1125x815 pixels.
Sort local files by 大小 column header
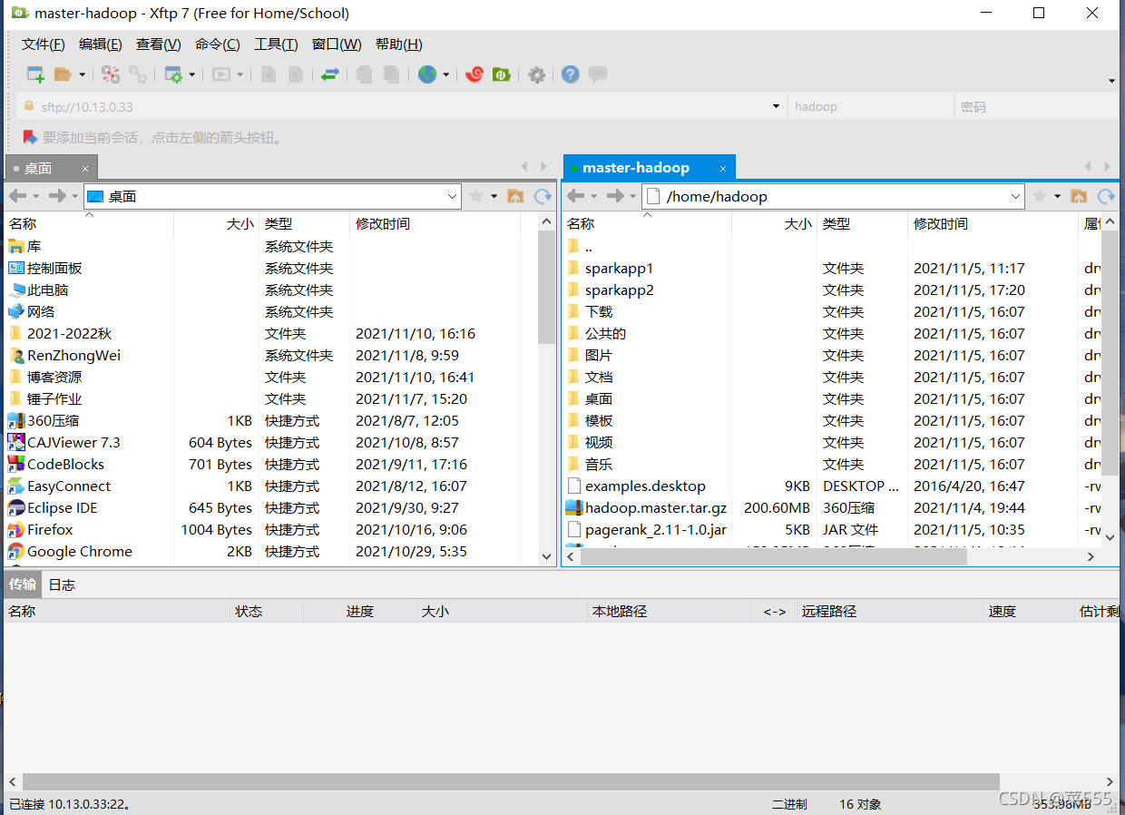216,223
